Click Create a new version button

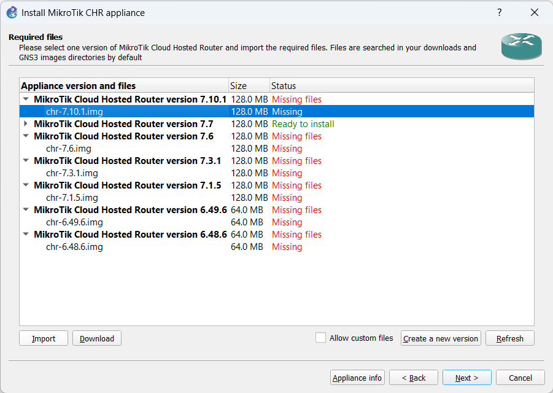pos(441,338)
